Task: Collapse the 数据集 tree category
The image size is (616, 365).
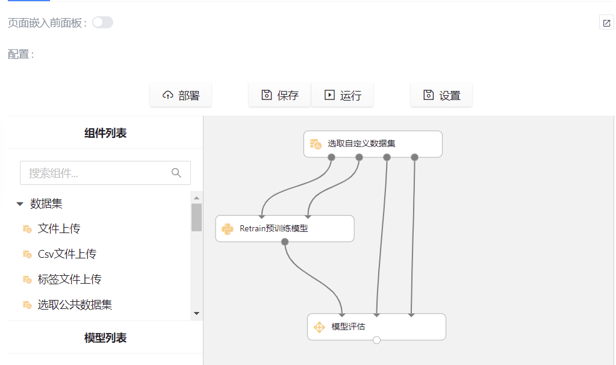Action: coord(20,204)
